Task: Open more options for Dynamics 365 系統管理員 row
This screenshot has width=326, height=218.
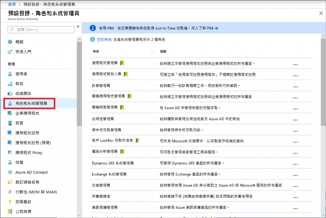Action: (295, 164)
